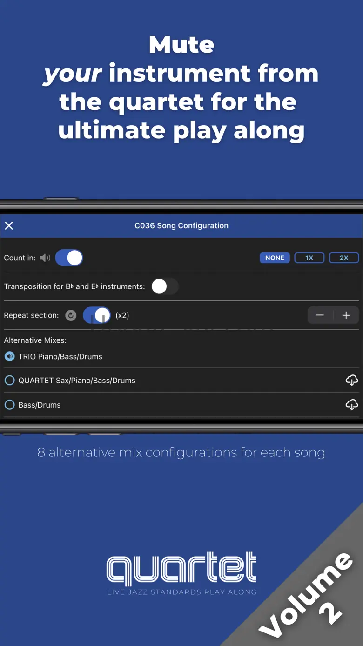Image resolution: width=363 pixels, height=646 pixels.
Task: Close the Song Configuration screen
Action: click(9, 226)
